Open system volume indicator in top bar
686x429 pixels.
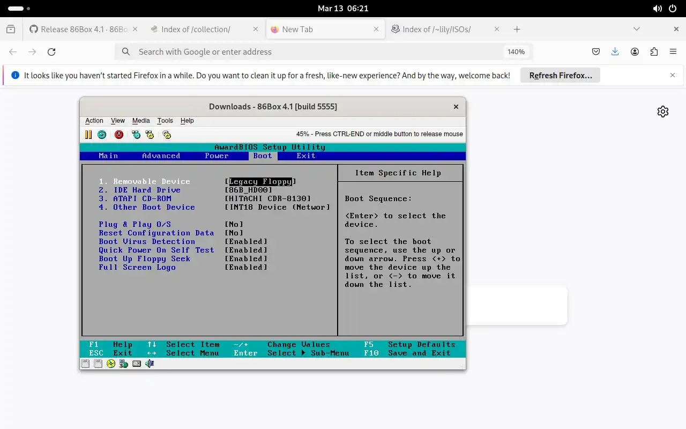658,9
